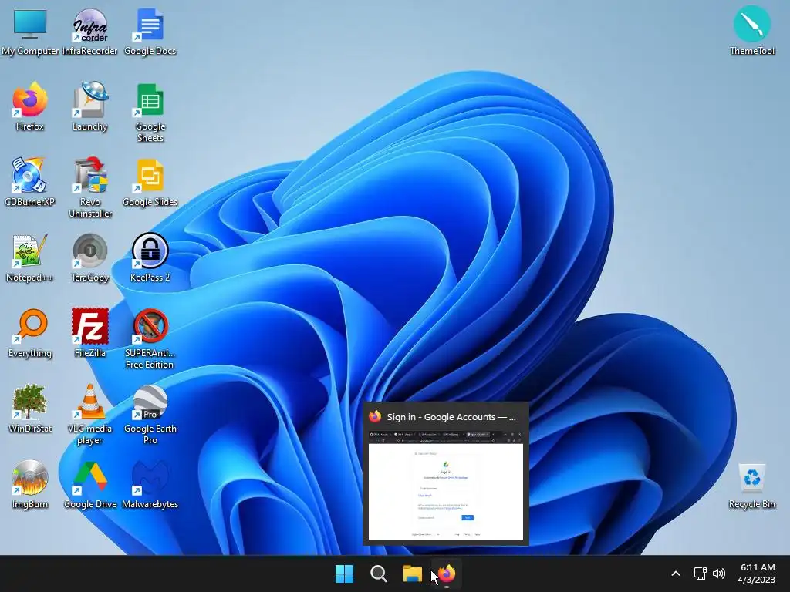Click the CDBurnerXP desktop icon

(30, 182)
